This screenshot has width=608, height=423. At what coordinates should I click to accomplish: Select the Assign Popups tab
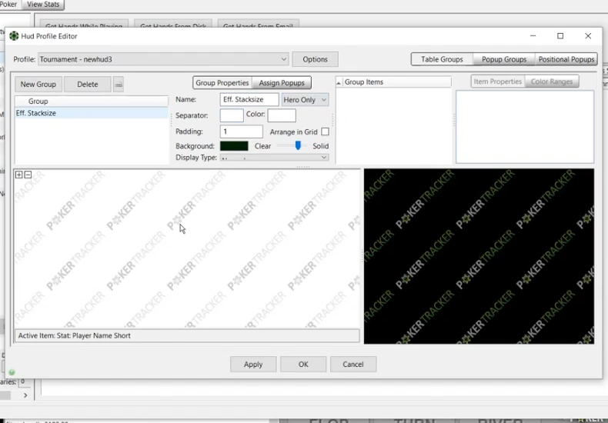[282, 83]
